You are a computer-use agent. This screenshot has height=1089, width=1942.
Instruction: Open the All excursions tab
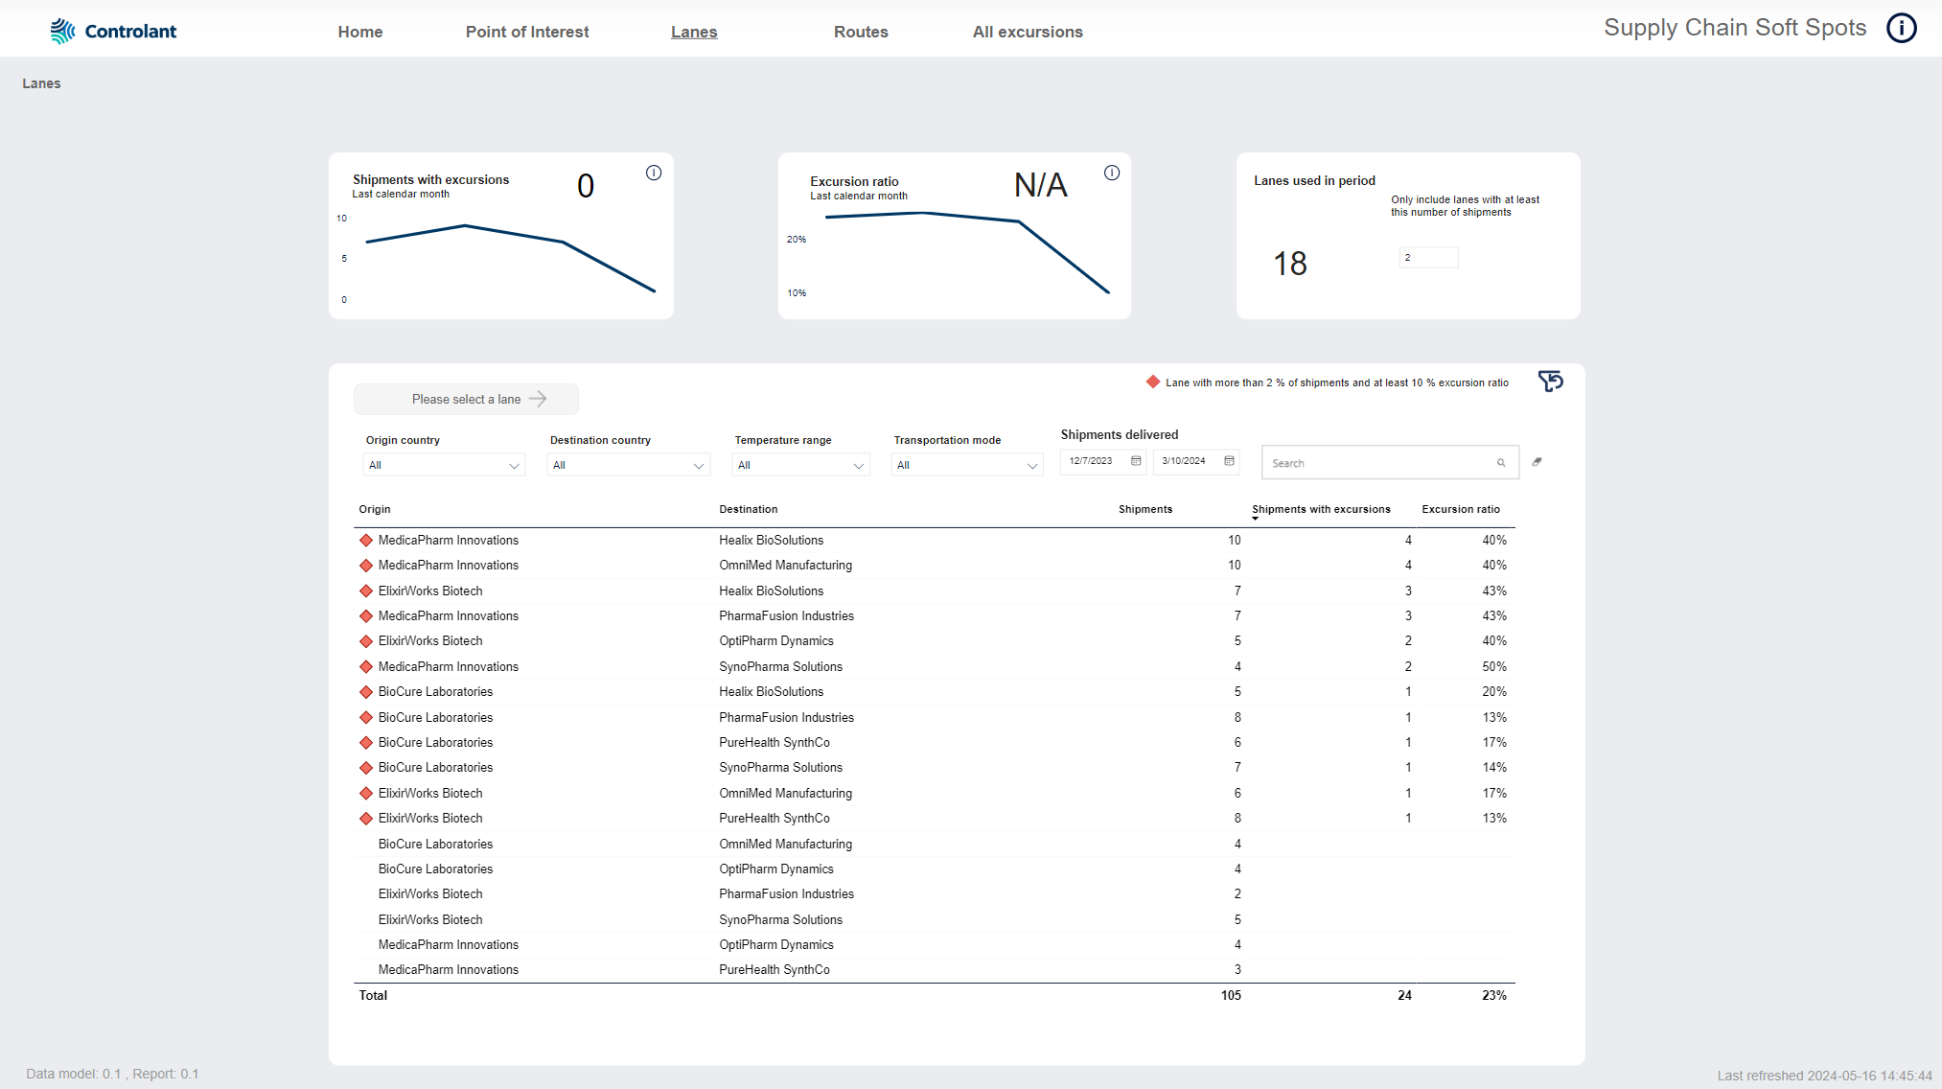[1028, 32]
